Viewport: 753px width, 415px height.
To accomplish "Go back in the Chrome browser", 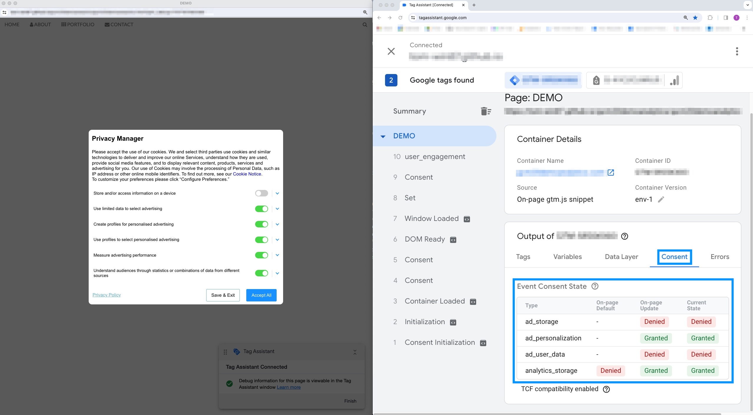I will [379, 18].
